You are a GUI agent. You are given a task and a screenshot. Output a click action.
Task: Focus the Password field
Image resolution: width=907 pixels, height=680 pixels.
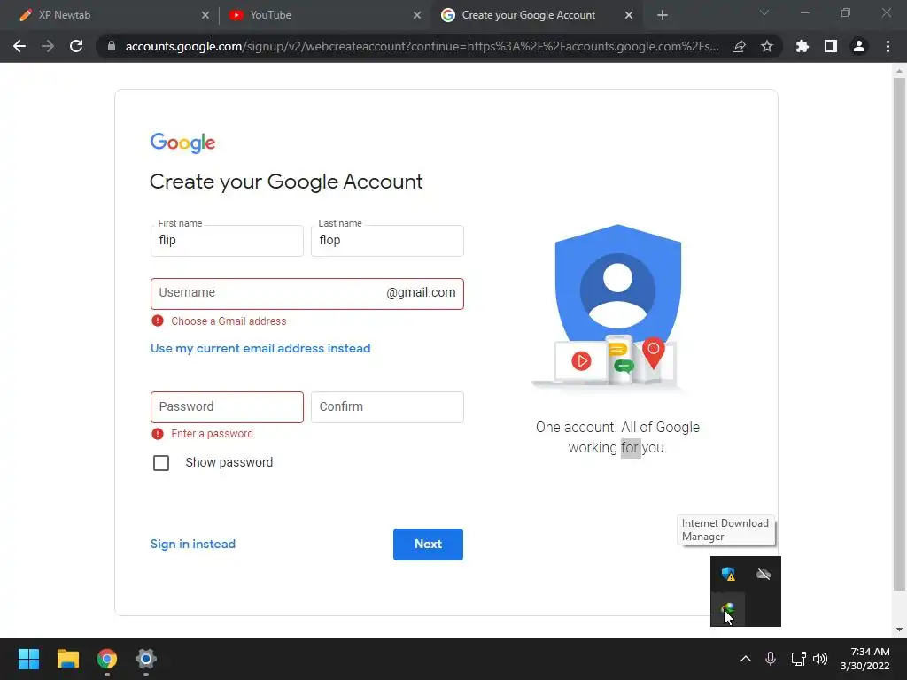click(x=227, y=407)
